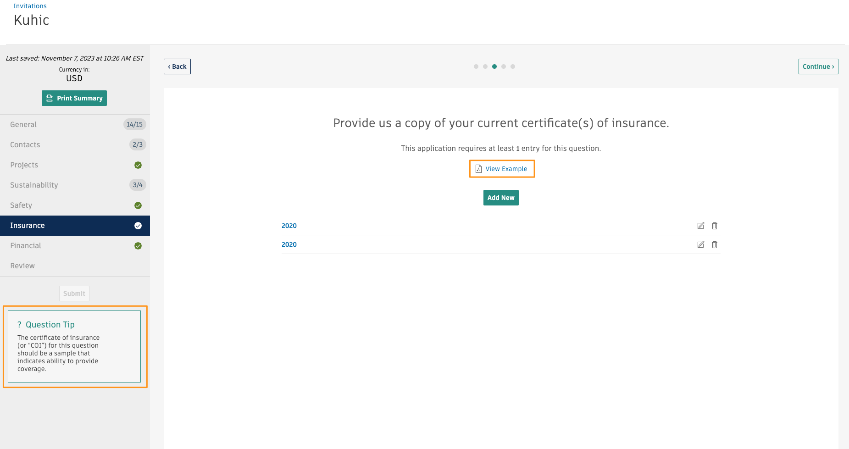This screenshot has width=849, height=449.
Task: Select the Review section in the sidebar
Action: [22, 266]
